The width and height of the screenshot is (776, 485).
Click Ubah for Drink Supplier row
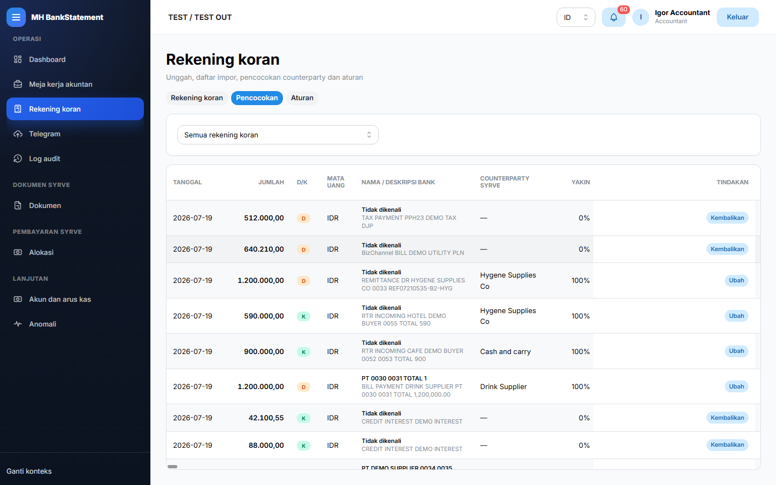point(736,386)
